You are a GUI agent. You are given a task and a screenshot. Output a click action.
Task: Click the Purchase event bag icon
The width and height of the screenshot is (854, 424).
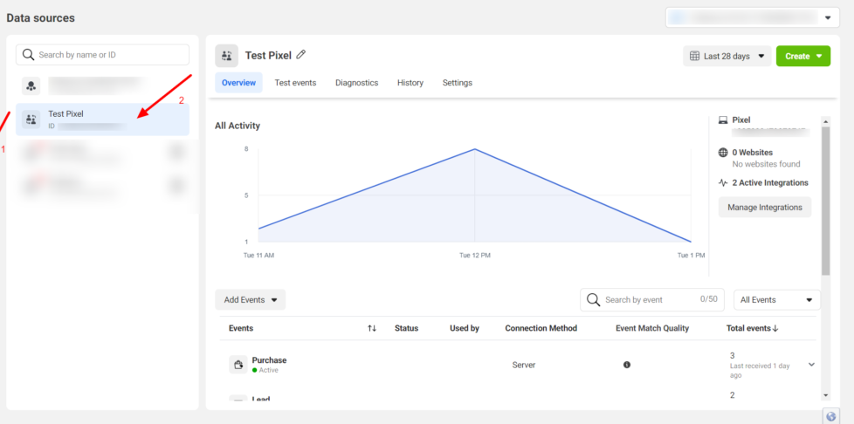click(238, 365)
